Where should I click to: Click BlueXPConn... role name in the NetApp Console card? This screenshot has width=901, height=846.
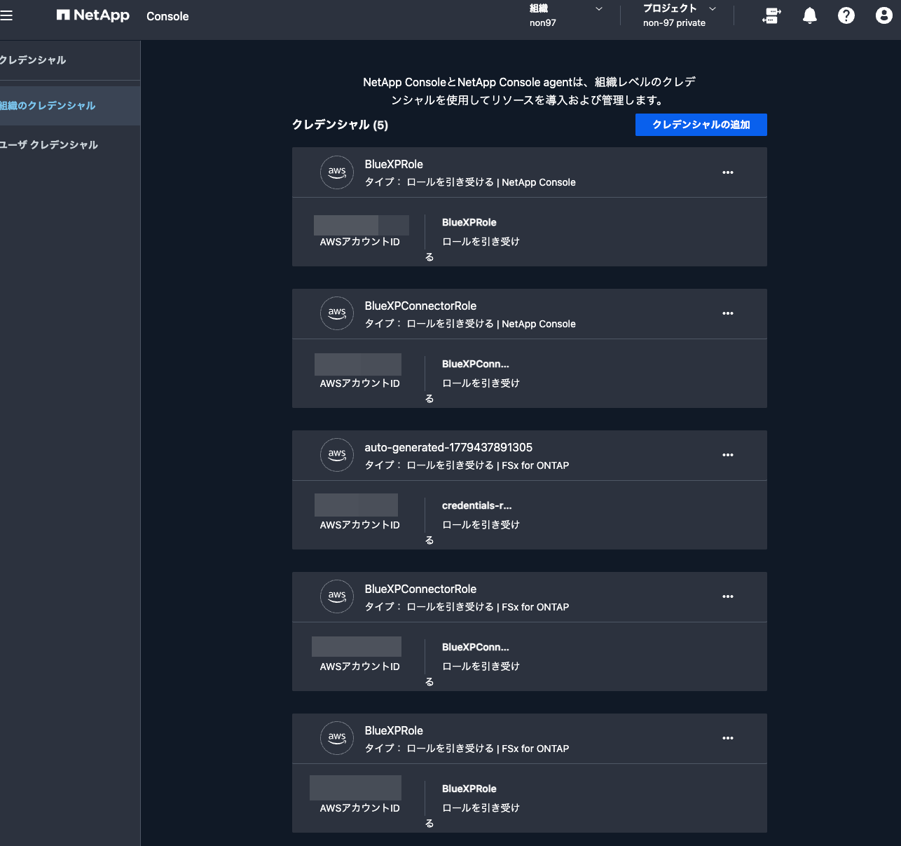click(x=476, y=364)
